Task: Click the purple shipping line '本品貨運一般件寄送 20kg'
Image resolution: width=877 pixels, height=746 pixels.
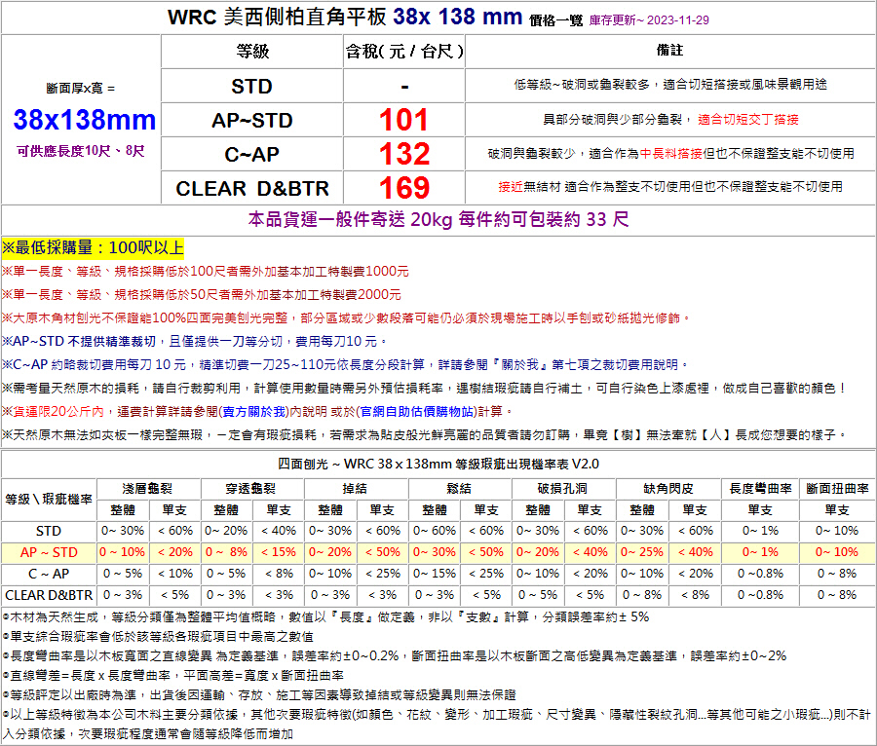Action: coord(438,219)
